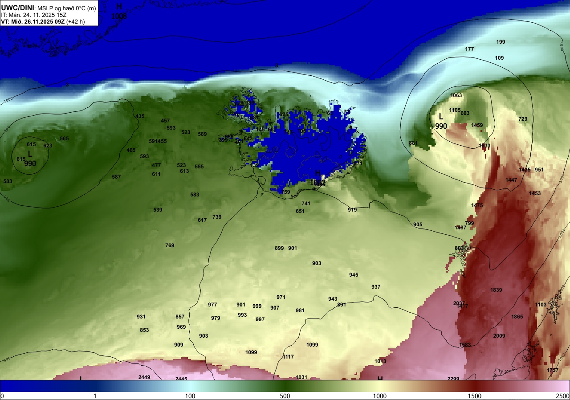Viewport: 570px width, 400px height.
Task: Select the 1839 height value
Action: tap(496, 290)
